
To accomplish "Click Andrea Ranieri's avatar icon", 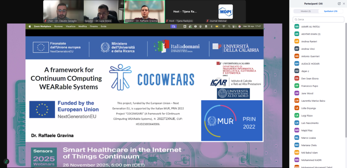I will (x=297, y=41).
